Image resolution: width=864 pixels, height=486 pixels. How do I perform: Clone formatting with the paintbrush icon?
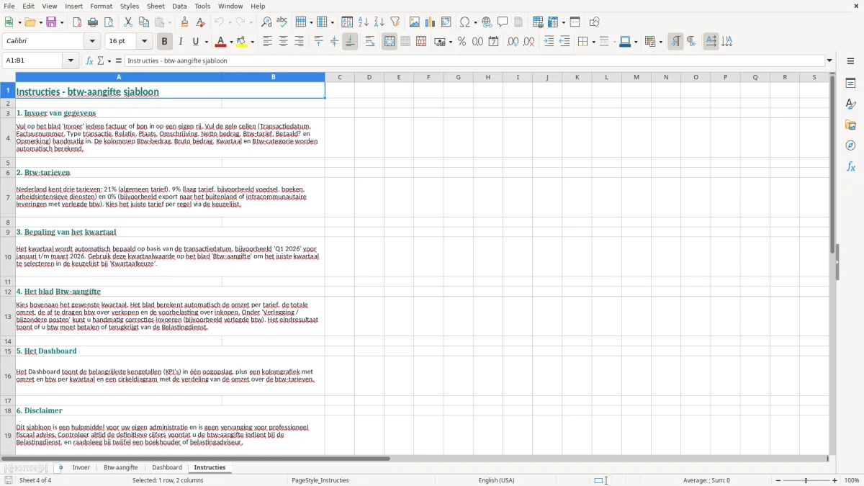pyautogui.click(x=185, y=22)
